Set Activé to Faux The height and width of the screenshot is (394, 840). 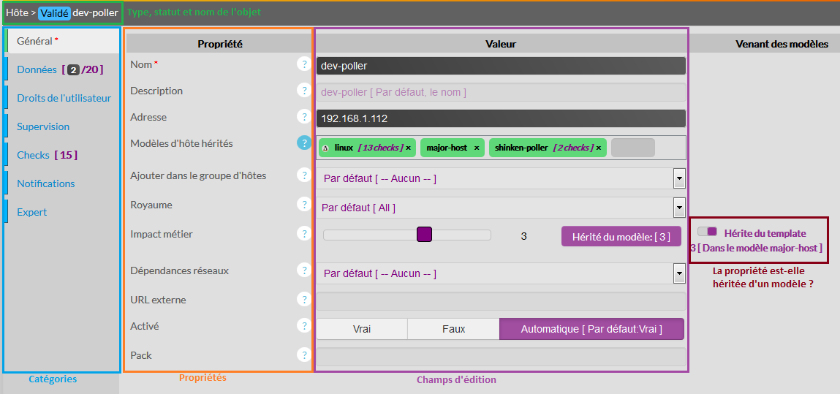coord(453,329)
